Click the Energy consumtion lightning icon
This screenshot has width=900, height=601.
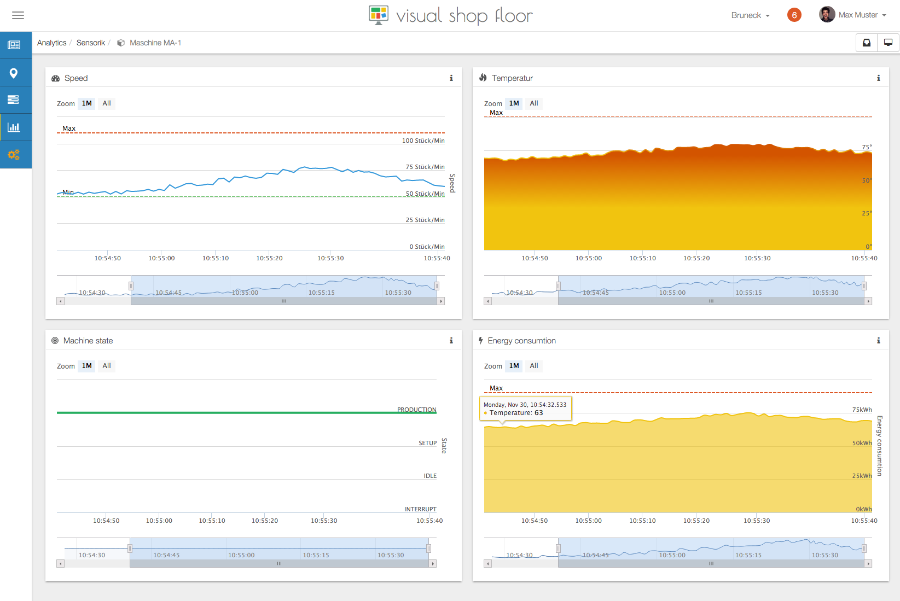coord(481,341)
